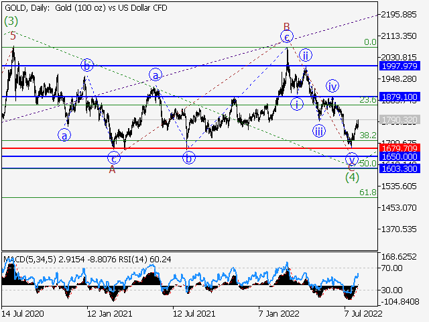Click the green (4) wave label
The height and width of the screenshot is (322, 429).
(x=352, y=177)
